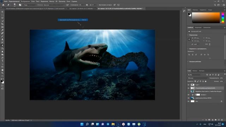Select the Horizontal Type tool
Image resolution: width=226 pixels, height=127 pixels.
point(2,61)
